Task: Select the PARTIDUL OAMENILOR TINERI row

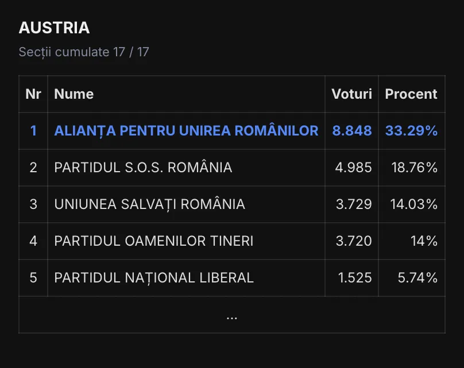Action: pyautogui.click(x=231, y=241)
